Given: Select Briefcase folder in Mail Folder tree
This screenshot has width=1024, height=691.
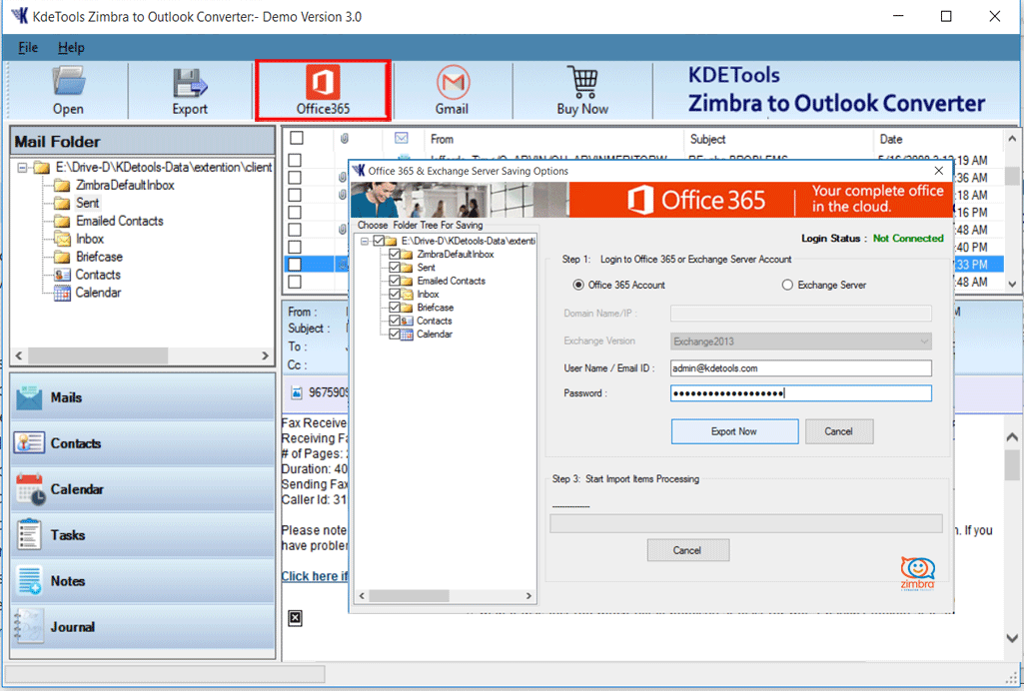Looking at the screenshot, I should (x=99, y=257).
